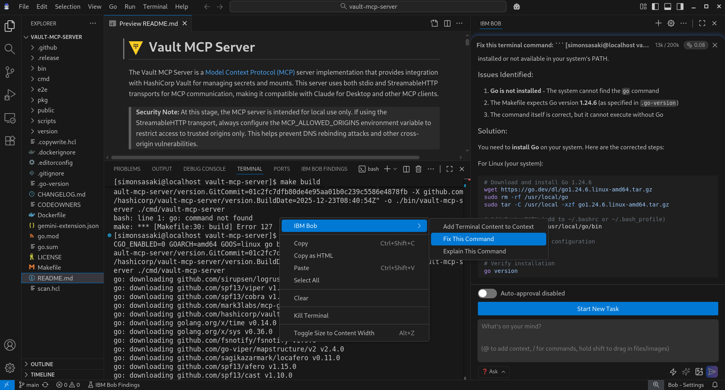Open the Remote Explorer view

click(10, 118)
